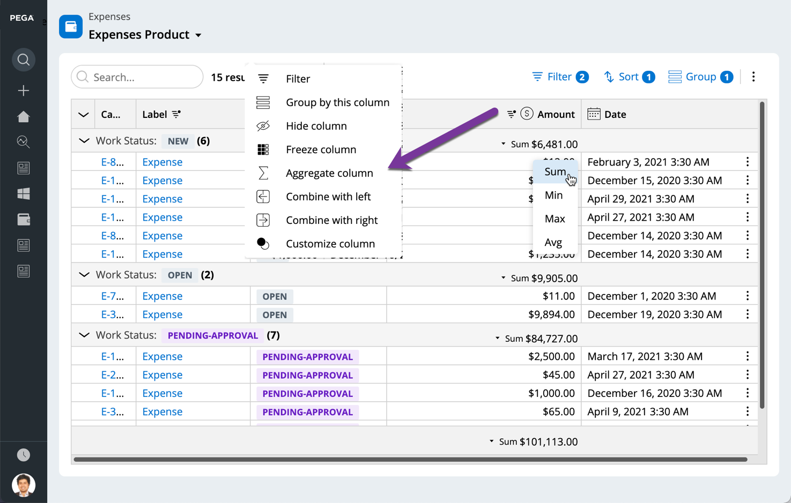
Task: Click the calendar icon on the Date column
Action: click(x=593, y=114)
